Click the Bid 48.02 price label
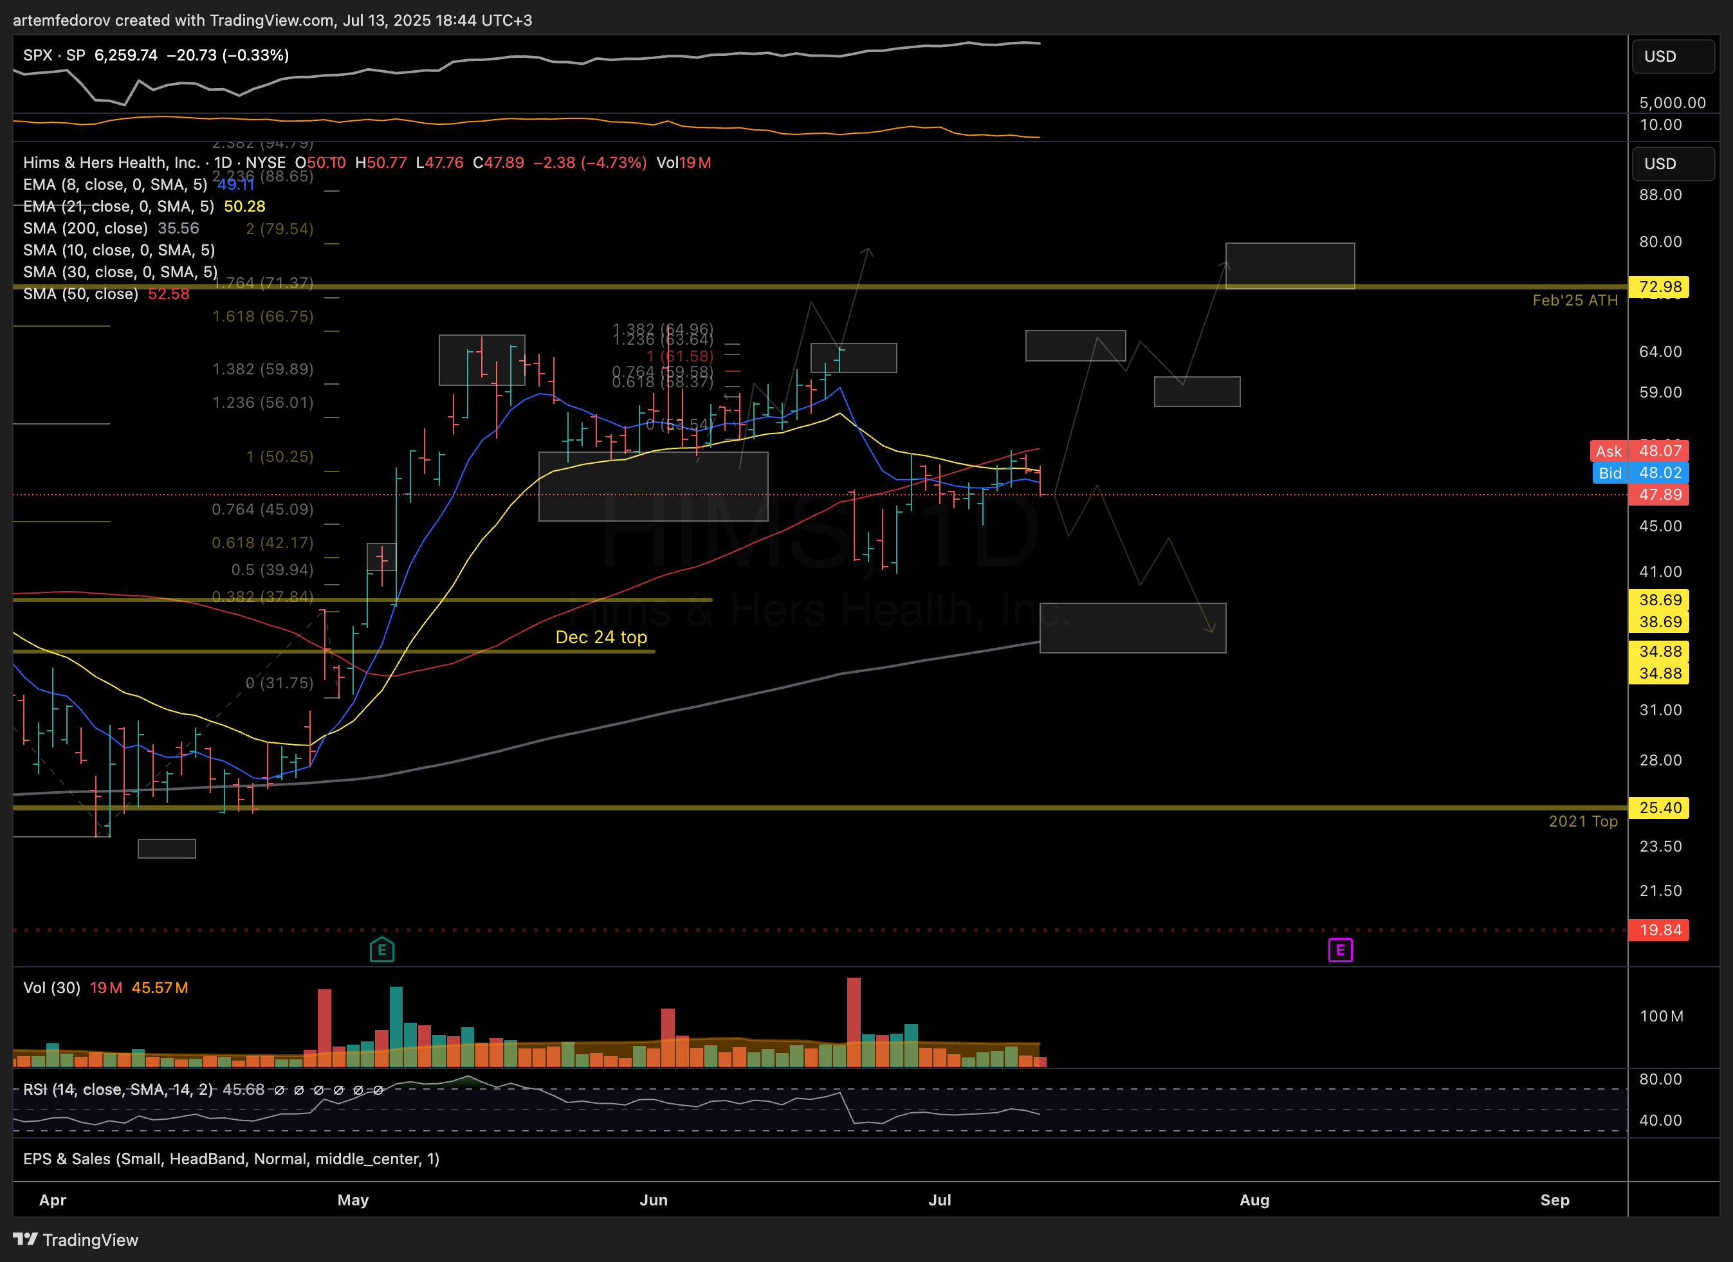1733x1262 pixels. click(1641, 473)
